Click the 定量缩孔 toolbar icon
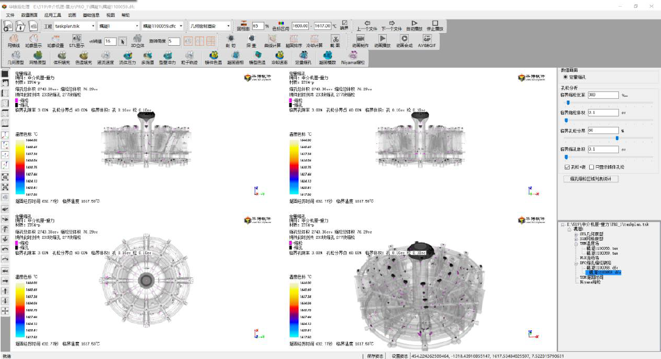Image resolution: width=661 pixels, height=359 pixels. (303, 59)
